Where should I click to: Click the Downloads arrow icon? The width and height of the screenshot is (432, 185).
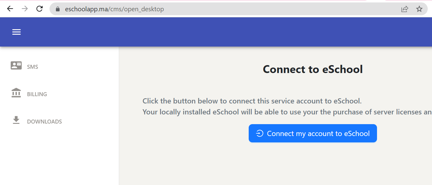coord(16,120)
